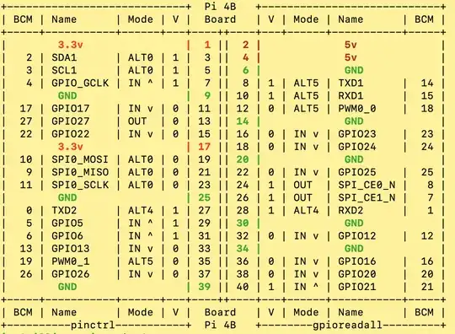The width and height of the screenshot is (455, 334).
Task: Click the SPI_CE1_N pin name
Action: click(x=367, y=198)
